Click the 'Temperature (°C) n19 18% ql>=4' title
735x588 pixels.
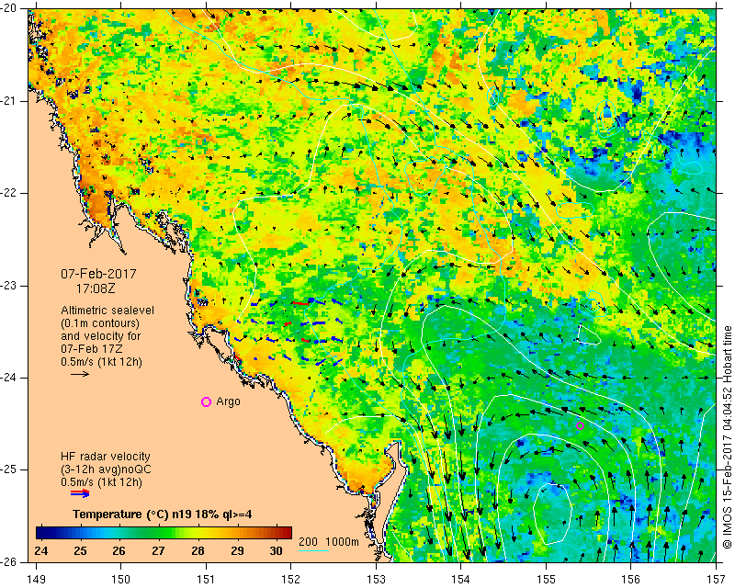(x=163, y=514)
